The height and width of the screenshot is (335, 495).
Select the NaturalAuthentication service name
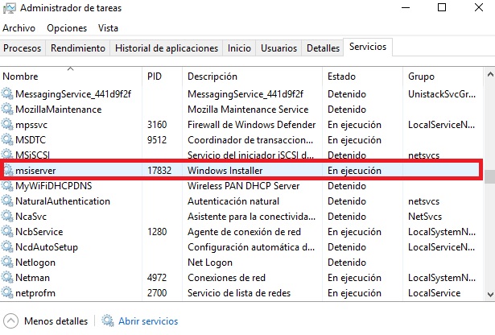pyautogui.click(x=63, y=201)
